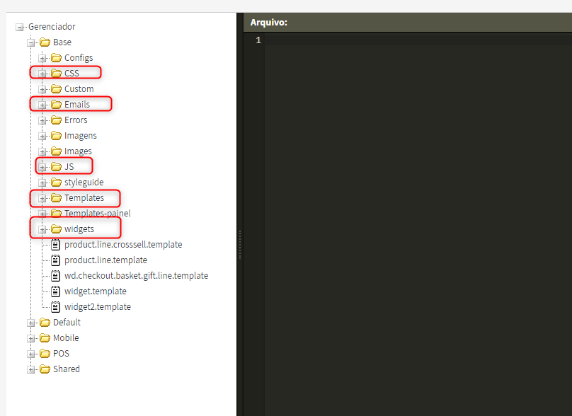Click the Images folder icon
Image resolution: width=572 pixels, height=416 pixels.
tap(56, 151)
